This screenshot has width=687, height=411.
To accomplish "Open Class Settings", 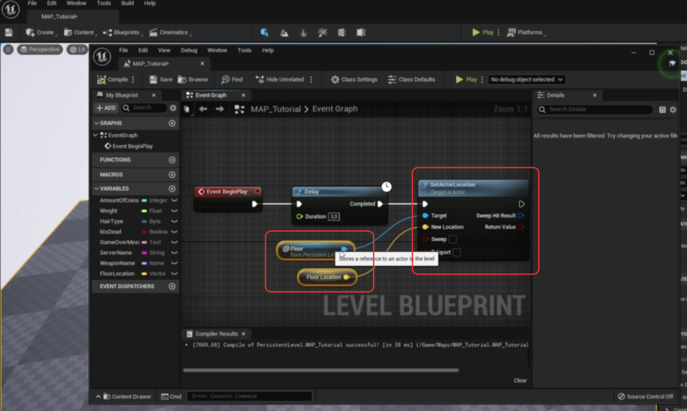I will coord(354,80).
